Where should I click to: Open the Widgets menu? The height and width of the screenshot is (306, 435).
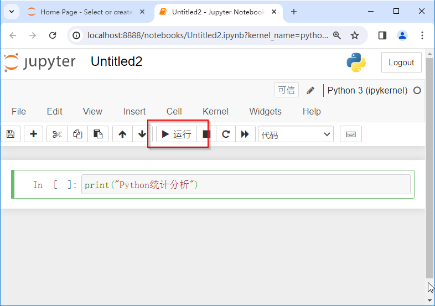click(265, 112)
